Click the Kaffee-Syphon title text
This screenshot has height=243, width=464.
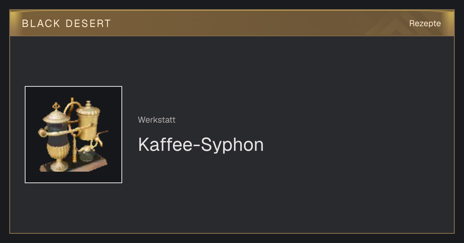pyautogui.click(x=201, y=145)
